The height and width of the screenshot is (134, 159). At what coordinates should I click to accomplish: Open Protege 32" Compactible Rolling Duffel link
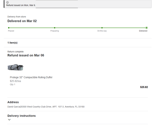tap(31, 77)
